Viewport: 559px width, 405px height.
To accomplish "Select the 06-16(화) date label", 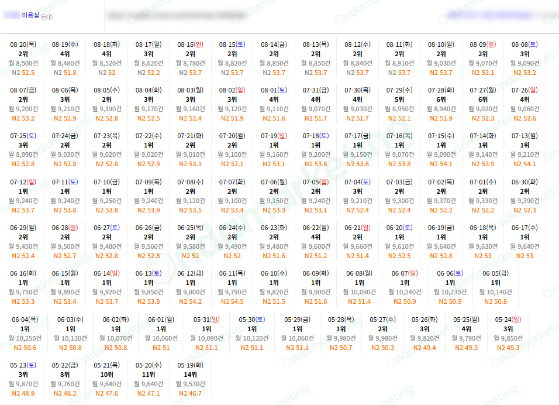I will [x=23, y=273].
